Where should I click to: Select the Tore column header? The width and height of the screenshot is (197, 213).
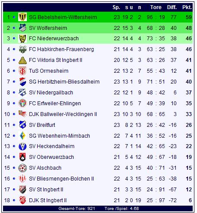click(156, 7)
